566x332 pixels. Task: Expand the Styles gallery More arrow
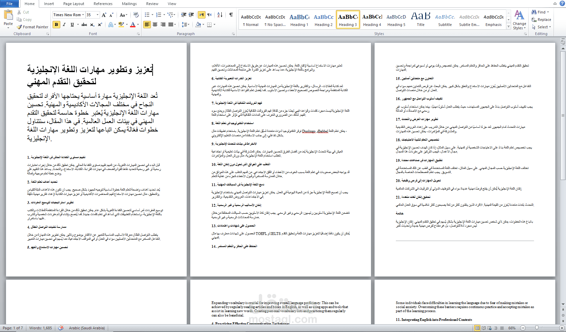(x=508, y=27)
